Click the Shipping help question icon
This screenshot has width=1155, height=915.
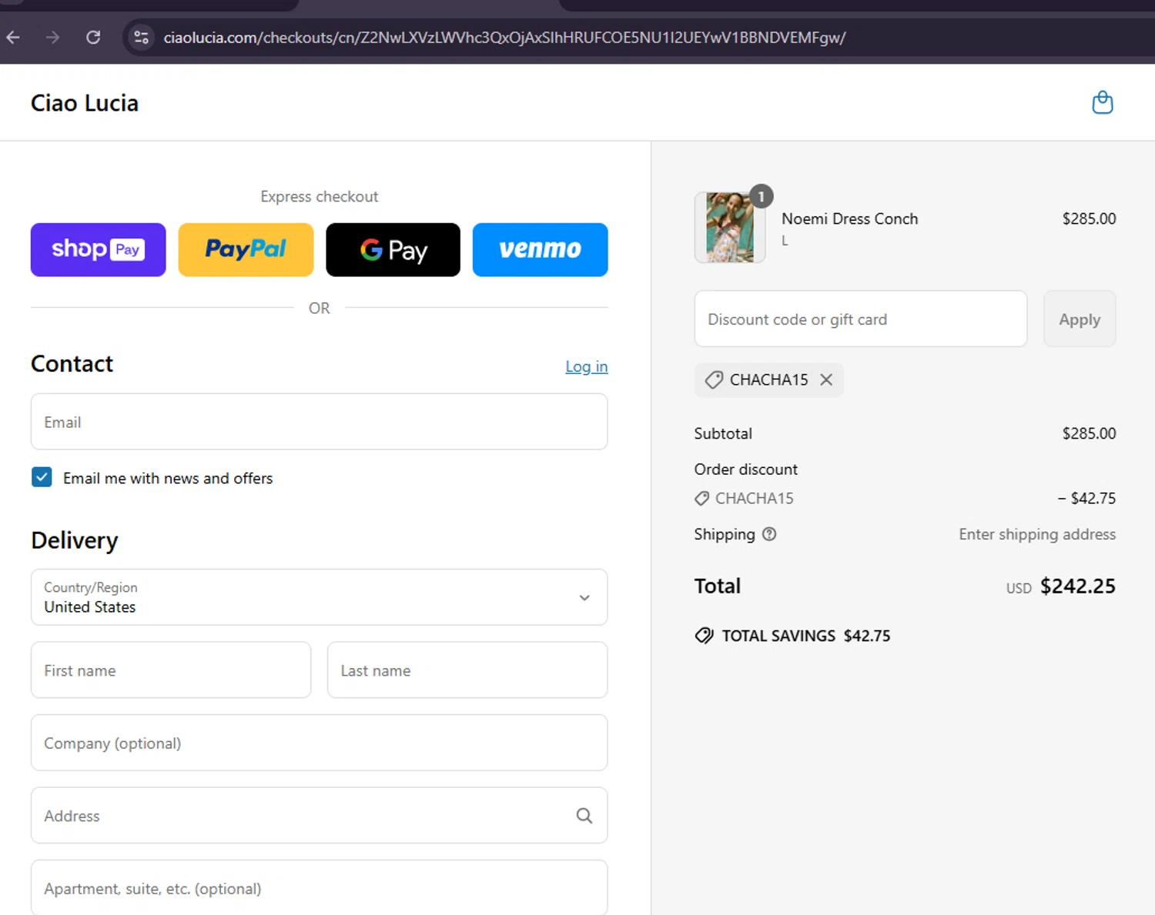769,534
